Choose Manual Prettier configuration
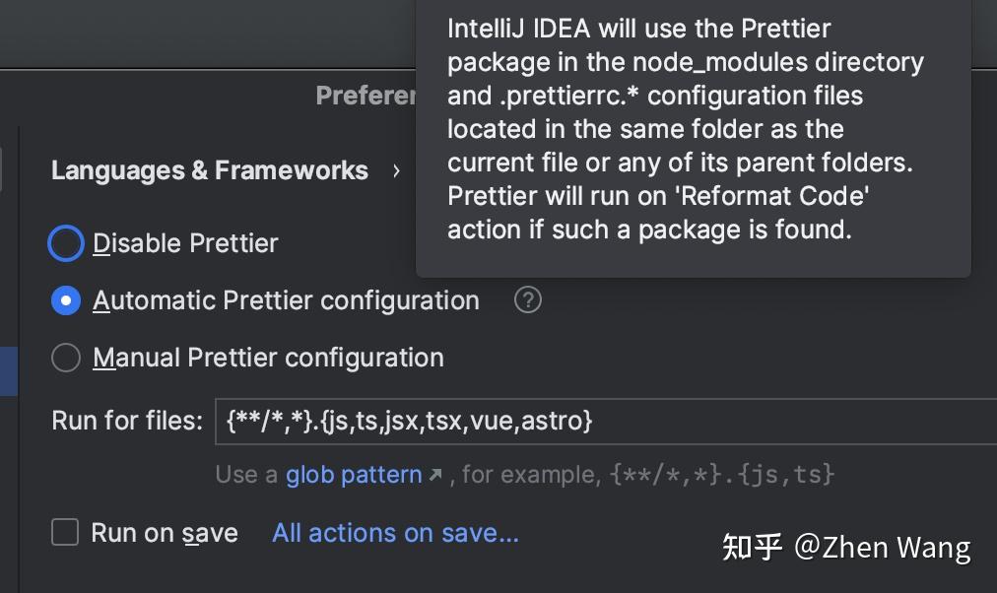 tap(65, 357)
